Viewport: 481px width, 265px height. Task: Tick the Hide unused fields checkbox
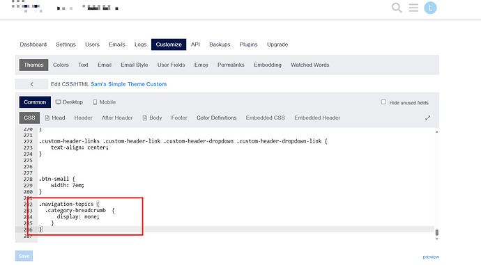(383, 102)
